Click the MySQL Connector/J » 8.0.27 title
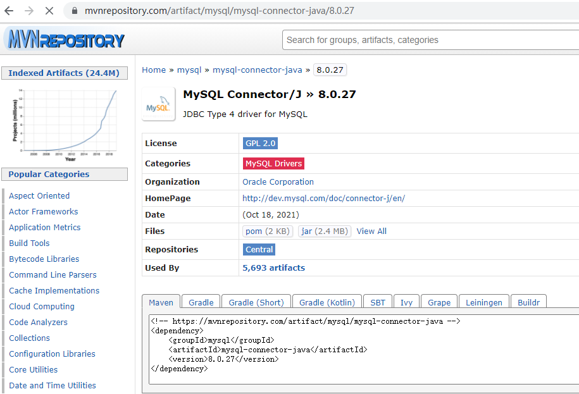This screenshot has width=579, height=394. 270,94
